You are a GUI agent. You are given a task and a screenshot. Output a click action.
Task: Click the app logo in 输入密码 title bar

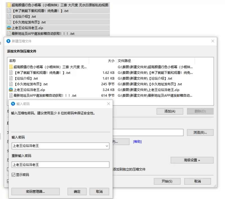(13, 104)
